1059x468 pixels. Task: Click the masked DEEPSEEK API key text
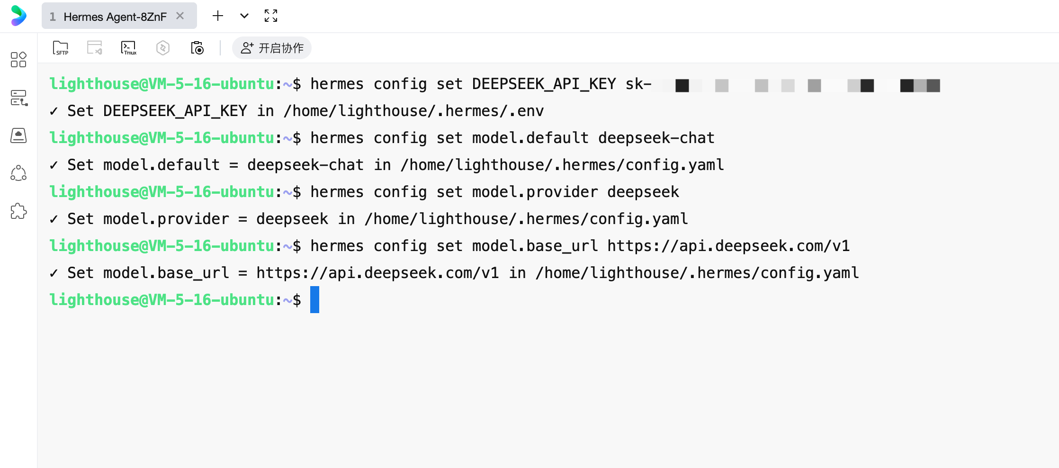[x=800, y=85]
